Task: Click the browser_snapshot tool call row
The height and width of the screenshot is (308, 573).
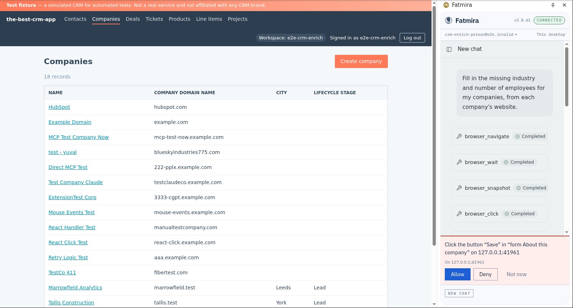Action: click(x=500, y=188)
